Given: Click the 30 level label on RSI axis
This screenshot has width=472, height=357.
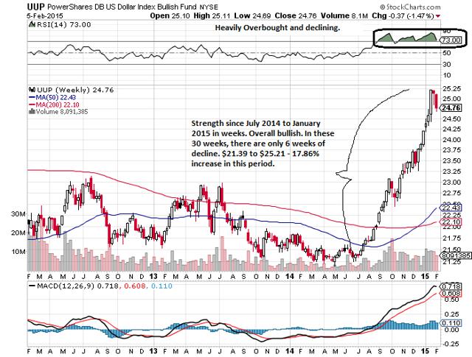Looking at the screenshot, I should click(x=446, y=64).
